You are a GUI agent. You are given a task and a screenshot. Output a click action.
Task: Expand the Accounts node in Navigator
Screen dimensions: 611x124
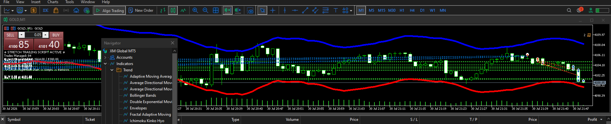click(105, 57)
